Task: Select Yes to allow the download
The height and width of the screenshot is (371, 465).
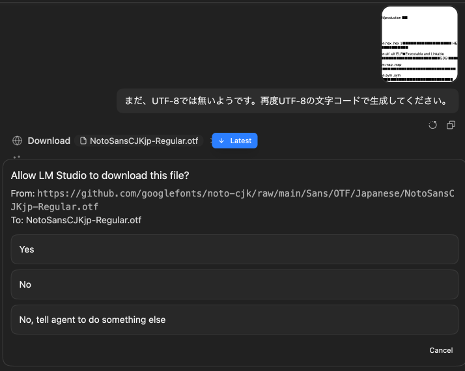Action: tap(234, 249)
